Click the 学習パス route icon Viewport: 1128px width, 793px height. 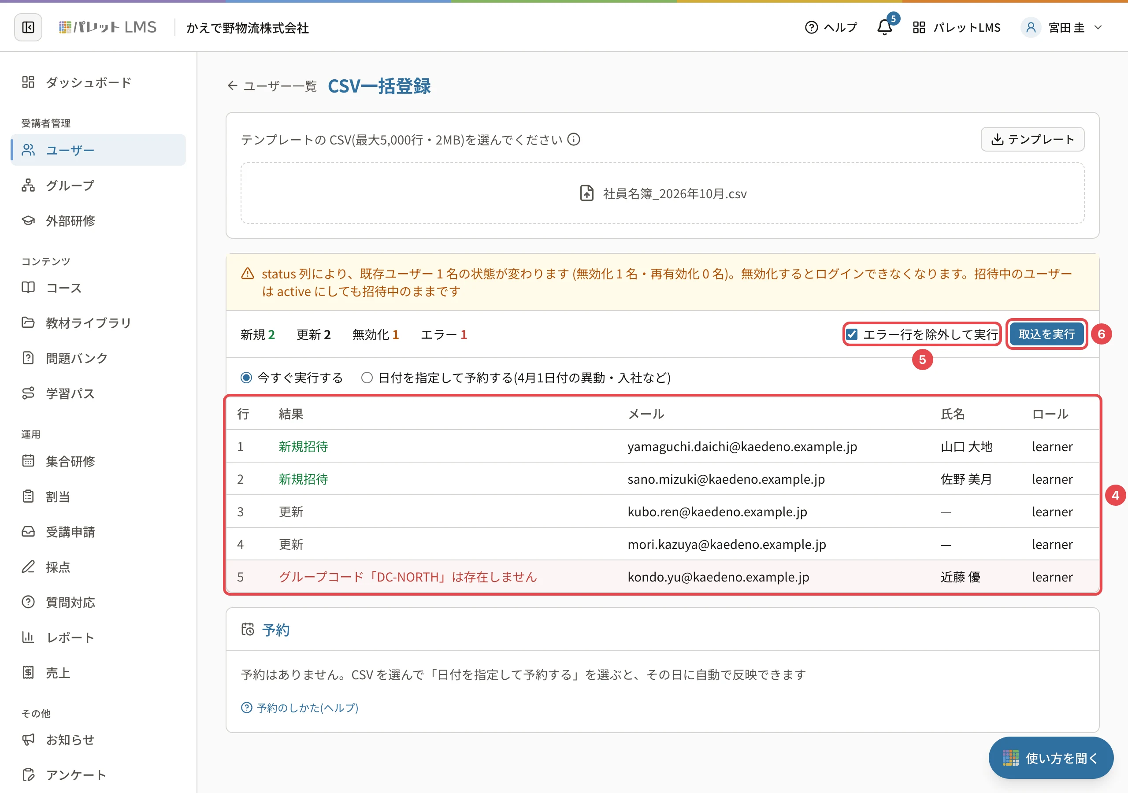click(x=28, y=393)
